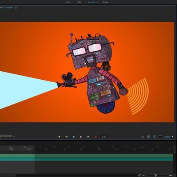
Task: Switch to the Rig workspace tab
Action: (79, 2)
